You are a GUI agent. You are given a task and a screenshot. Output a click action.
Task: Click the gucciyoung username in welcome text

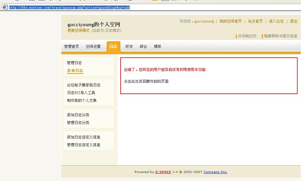(204, 21)
